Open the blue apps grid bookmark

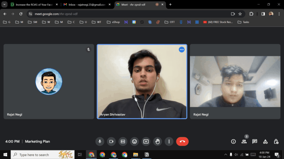pos(197,22)
